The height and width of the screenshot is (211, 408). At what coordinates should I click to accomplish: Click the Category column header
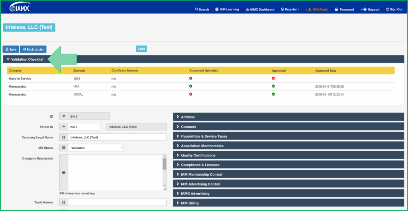pyautogui.click(x=15, y=71)
